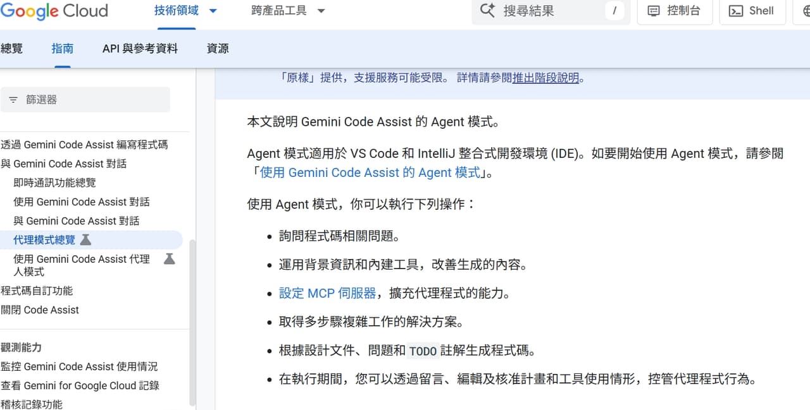This screenshot has height=410, width=810.
Task: Open indented 與 Gemini Code Assist 對話 sub-item
Action: click(x=76, y=220)
